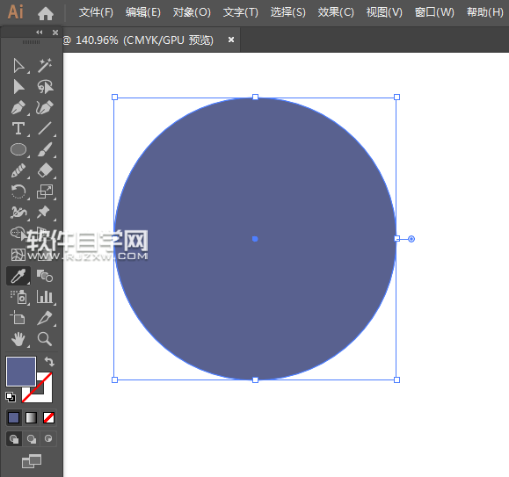
Task: Select the Line Segment tool
Action: (x=45, y=129)
